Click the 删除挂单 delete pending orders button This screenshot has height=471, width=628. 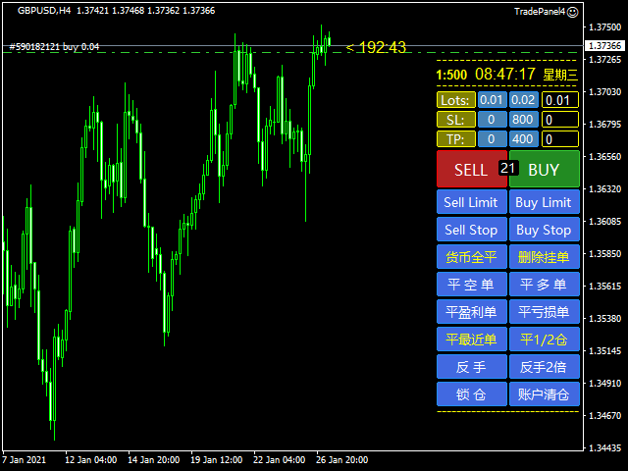[x=545, y=257]
